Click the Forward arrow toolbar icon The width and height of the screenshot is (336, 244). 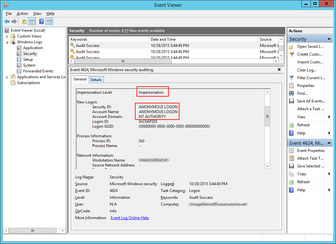coord(14,21)
